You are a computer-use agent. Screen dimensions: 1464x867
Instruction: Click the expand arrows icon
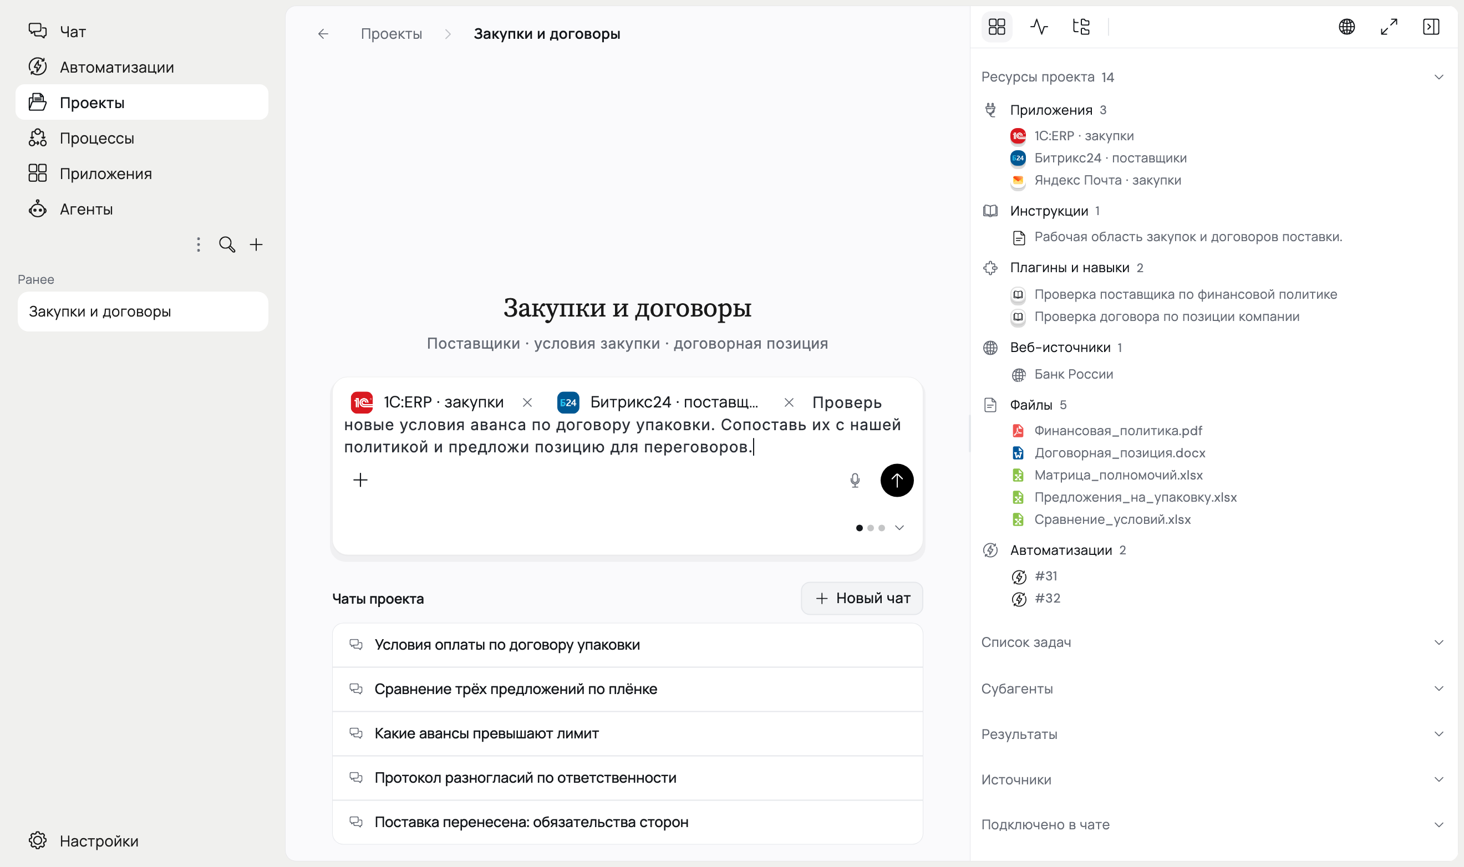click(x=1389, y=26)
